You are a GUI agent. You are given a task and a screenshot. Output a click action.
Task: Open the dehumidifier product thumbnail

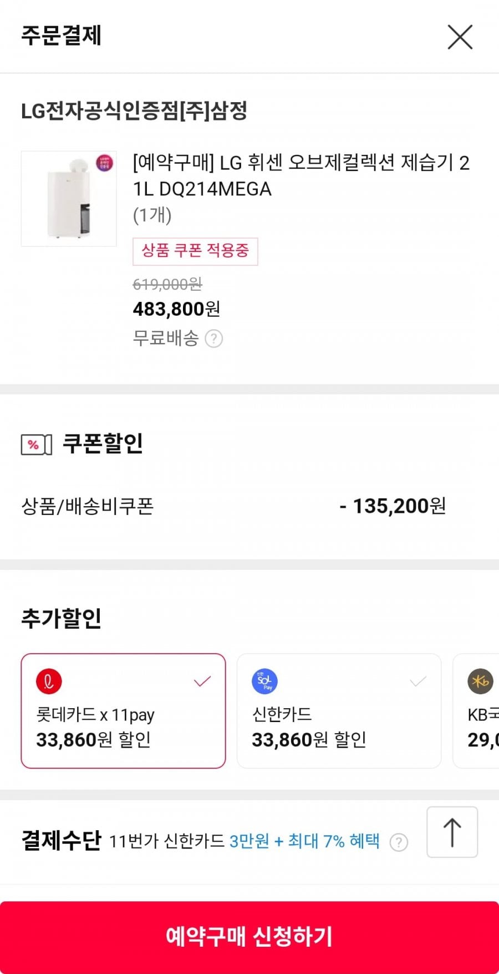(x=69, y=198)
